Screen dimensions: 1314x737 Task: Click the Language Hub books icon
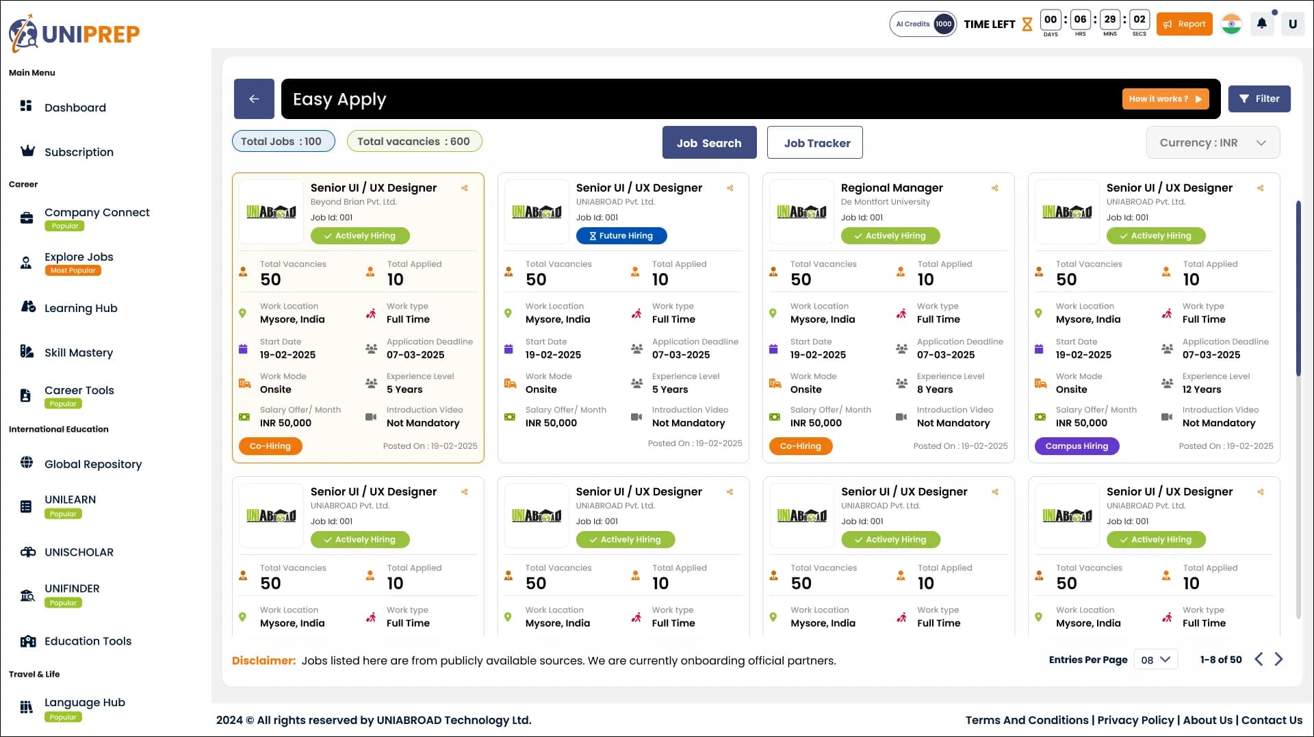(x=26, y=708)
